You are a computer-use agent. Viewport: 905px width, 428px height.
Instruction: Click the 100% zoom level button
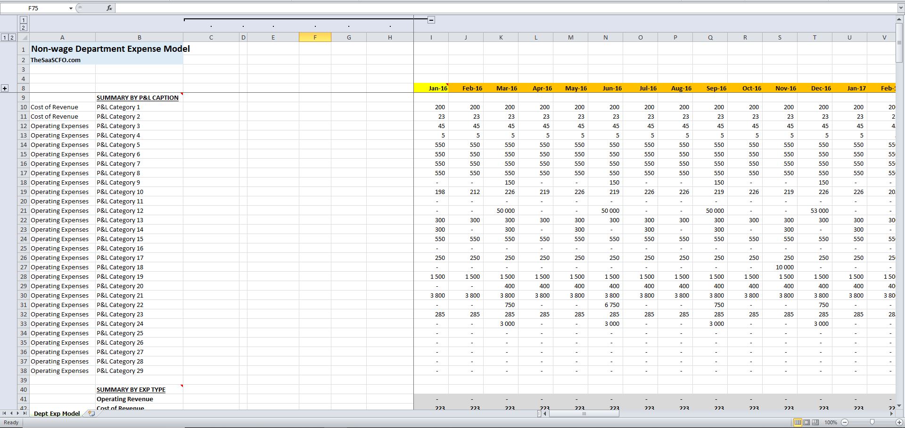[x=831, y=422]
